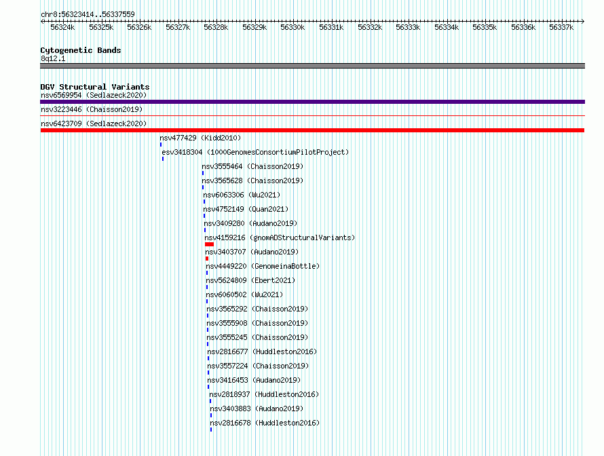Select the nsv3403883 (Audano2019) label
604x456 pixels.
click(257, 408)
